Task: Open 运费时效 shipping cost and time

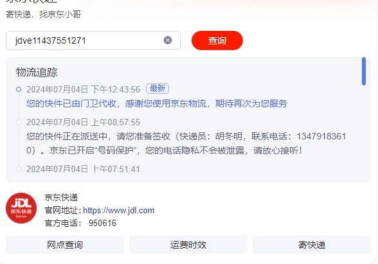Action: [188, 245]
